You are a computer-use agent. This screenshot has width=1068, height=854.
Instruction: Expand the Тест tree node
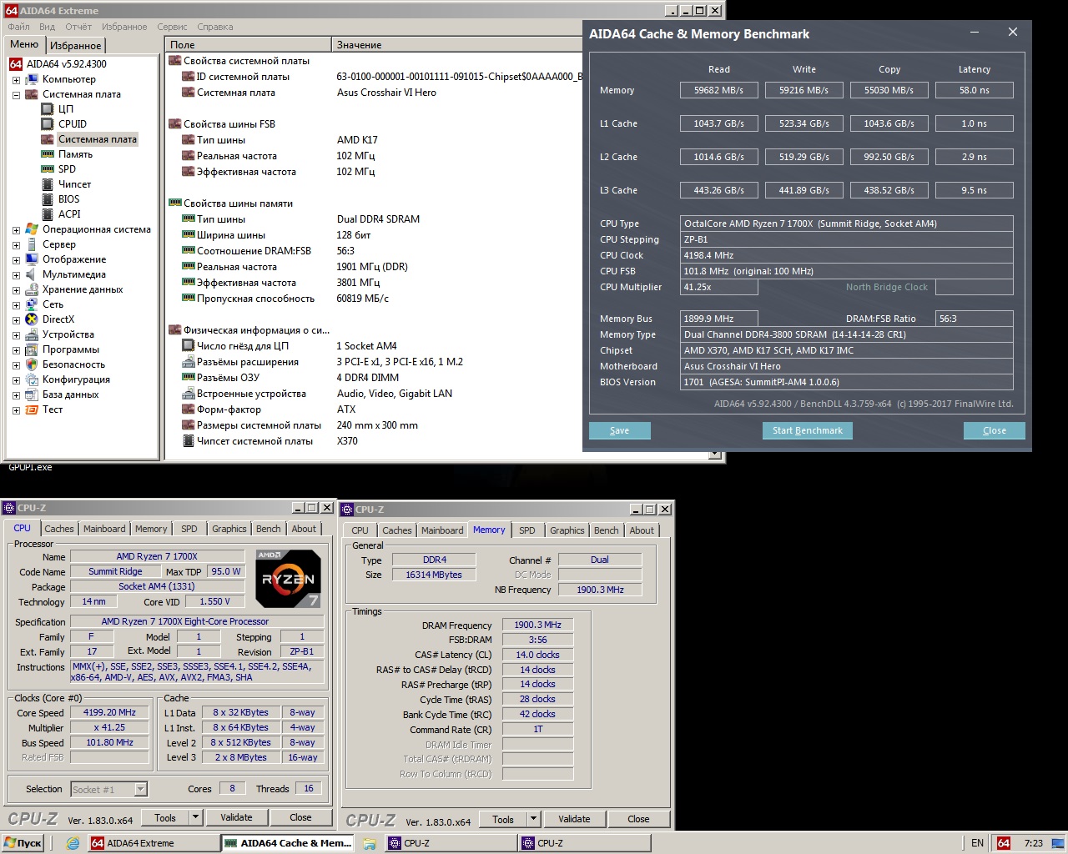pyautogui.click(x=16, y=409)
